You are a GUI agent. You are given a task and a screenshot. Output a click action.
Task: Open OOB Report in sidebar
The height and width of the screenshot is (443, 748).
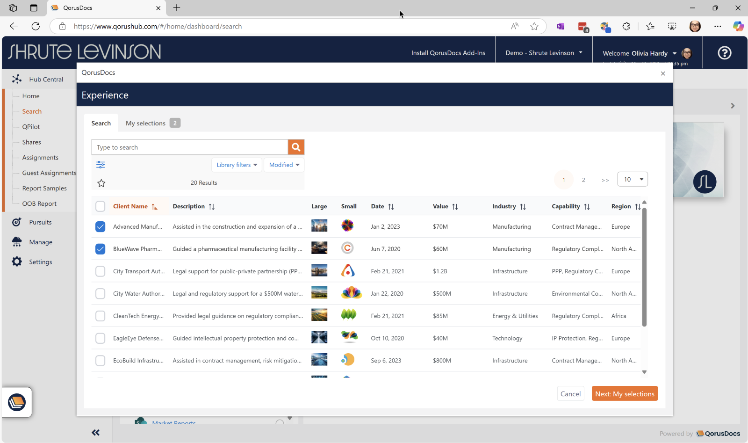pyautogui.click(x=39, y=204)
